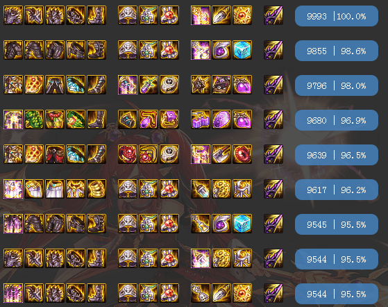Click the purple heart gem icon in third row
Screen dimensions: 388x307
click(242, 85)
